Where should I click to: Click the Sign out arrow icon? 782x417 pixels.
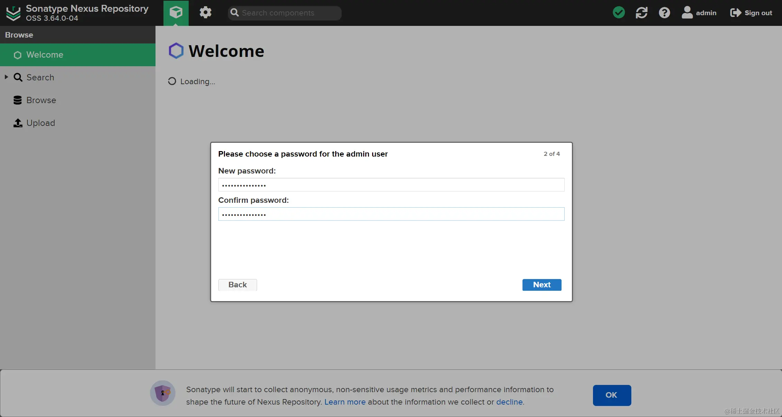pyautogui.click(x=735, y=13)
